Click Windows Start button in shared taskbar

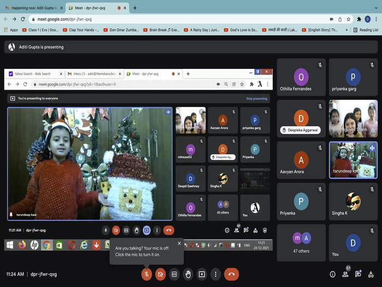point(10,245)
